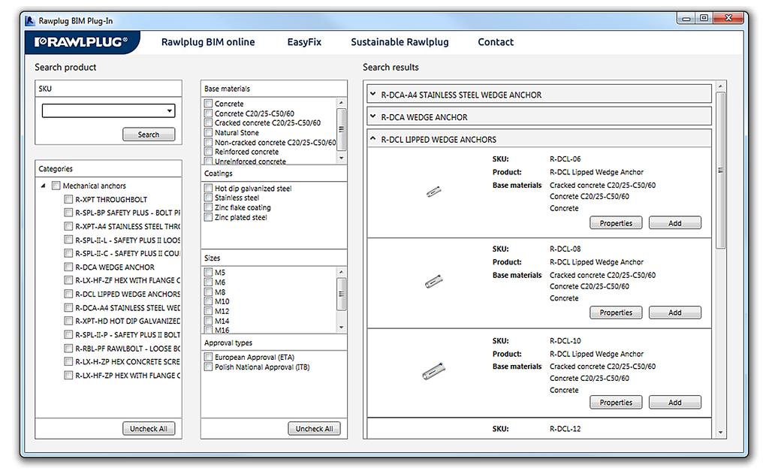Click the Rawlplug app icon in title bar
Screen dimensions: 769x474
pos(30,20)
